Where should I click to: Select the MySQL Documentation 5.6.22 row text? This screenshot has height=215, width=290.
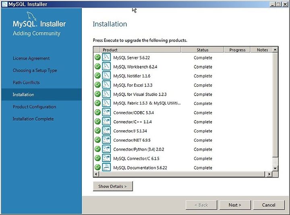[140, 168]
